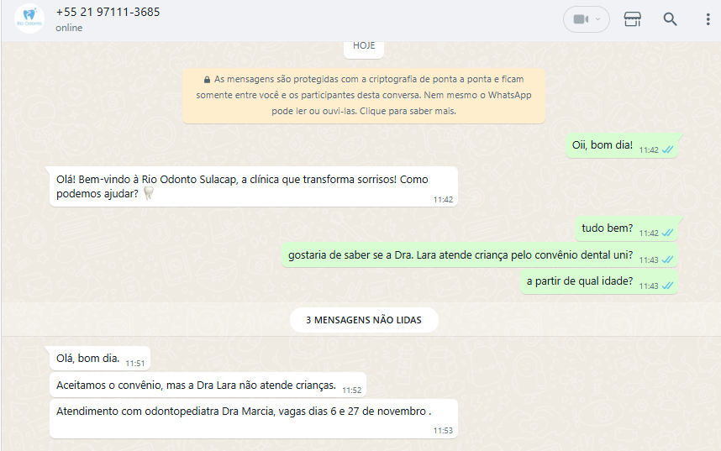Image resolution: width=721 pixels, height=451 pixels.
Task: Select the HOJE date chip
Action: [x=364, y=46]
